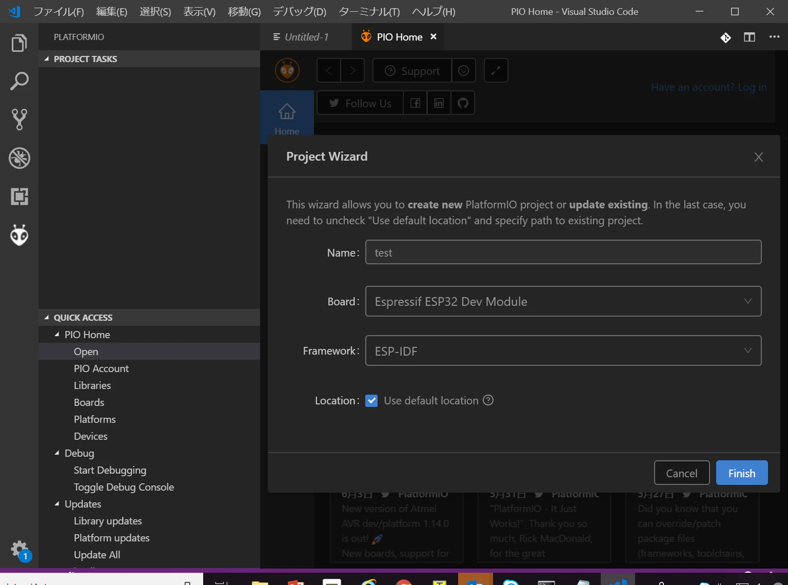Open the Framework dropdown
This screenshot has width=788, height=585.
point(563,350)
